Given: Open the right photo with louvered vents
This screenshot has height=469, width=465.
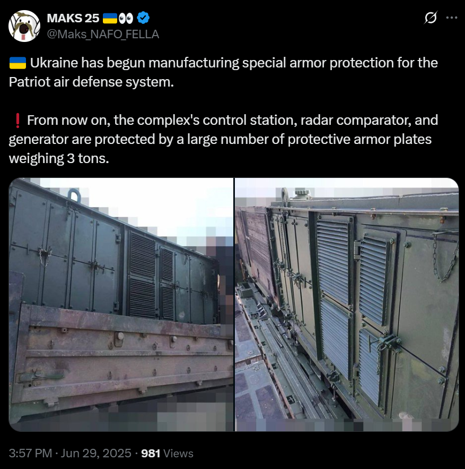Looking at the screenshot, I should click(347, 304).
